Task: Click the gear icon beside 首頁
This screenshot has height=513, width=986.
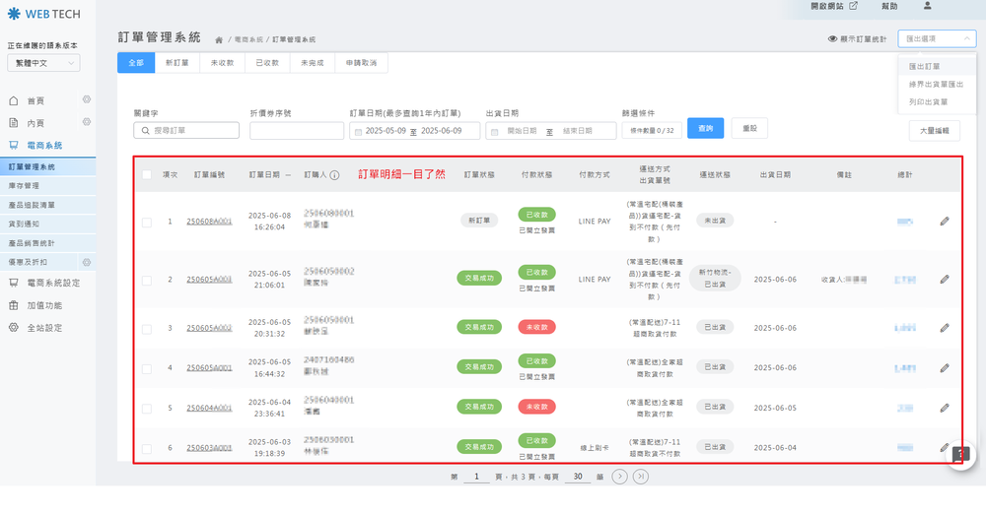Action: (87, 99)
